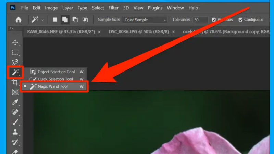The height and width of the screenshot is (154, 274).
Task: Select the Eyedropper tool
Action: click(15, 102)
